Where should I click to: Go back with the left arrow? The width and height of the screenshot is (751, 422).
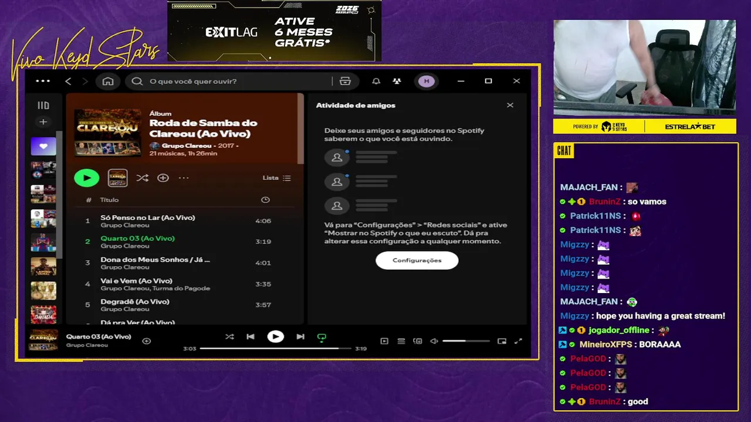(68, 81)
